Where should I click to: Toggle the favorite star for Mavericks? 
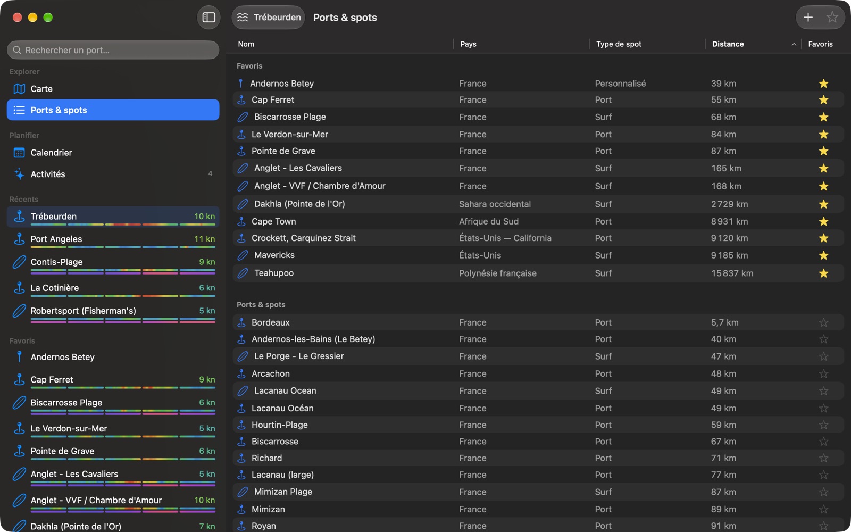pyautogui.click(x=823, y=255)
